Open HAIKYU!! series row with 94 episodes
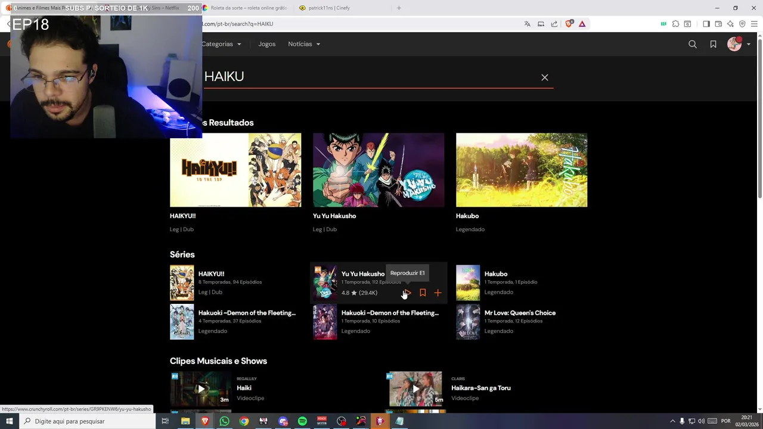This screenshot has height=429, width=763. pos(235,283)
